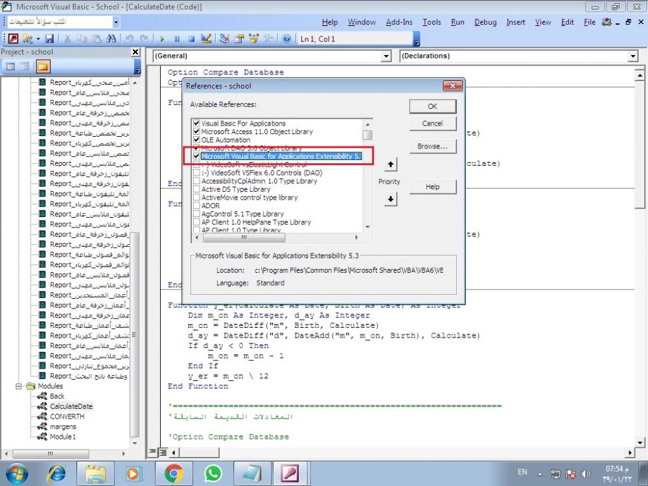The image size is (648, 486).
Task: Click the Insert Module toolbar icon
Action: click(x=27, y=39)
